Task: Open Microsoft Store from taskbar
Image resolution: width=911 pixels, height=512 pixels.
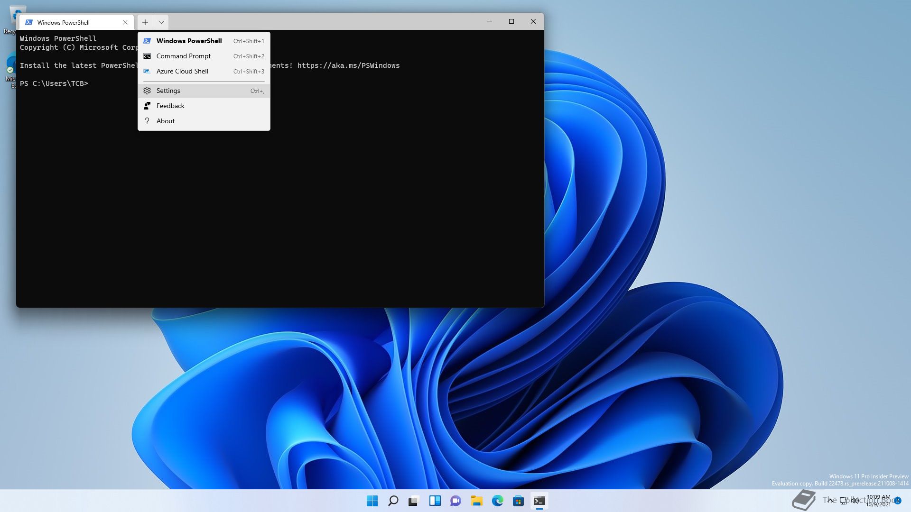Action: click(519, 501)
